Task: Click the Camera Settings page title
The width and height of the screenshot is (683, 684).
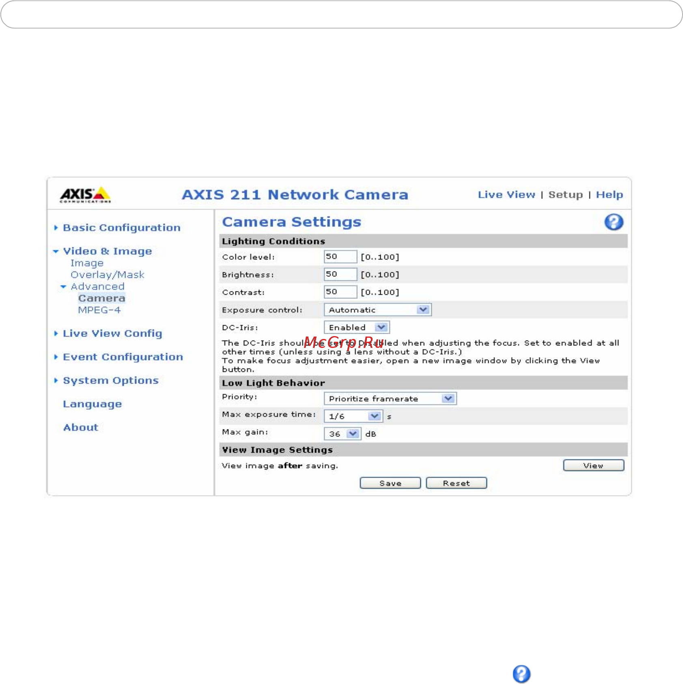Action: pyautogui.click(x=291, y=222)
